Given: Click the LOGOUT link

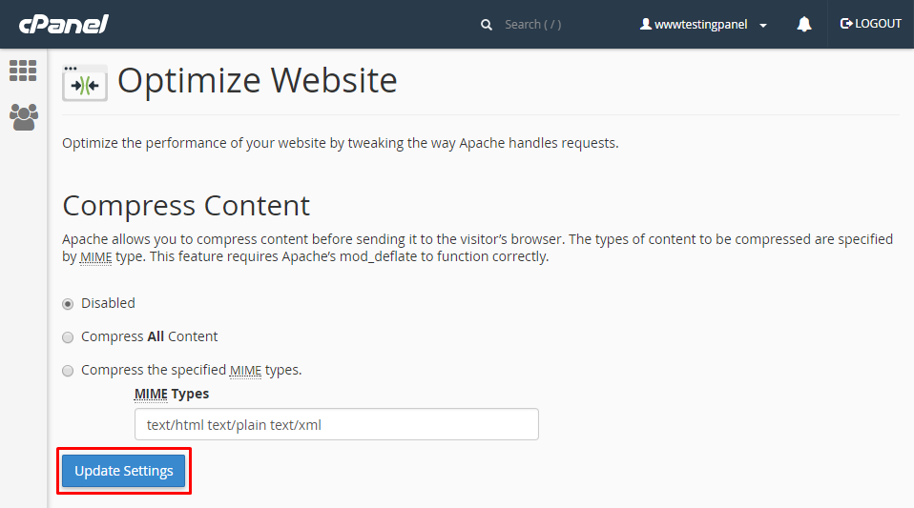Looking at the screenshot, I should click(878, 24).
